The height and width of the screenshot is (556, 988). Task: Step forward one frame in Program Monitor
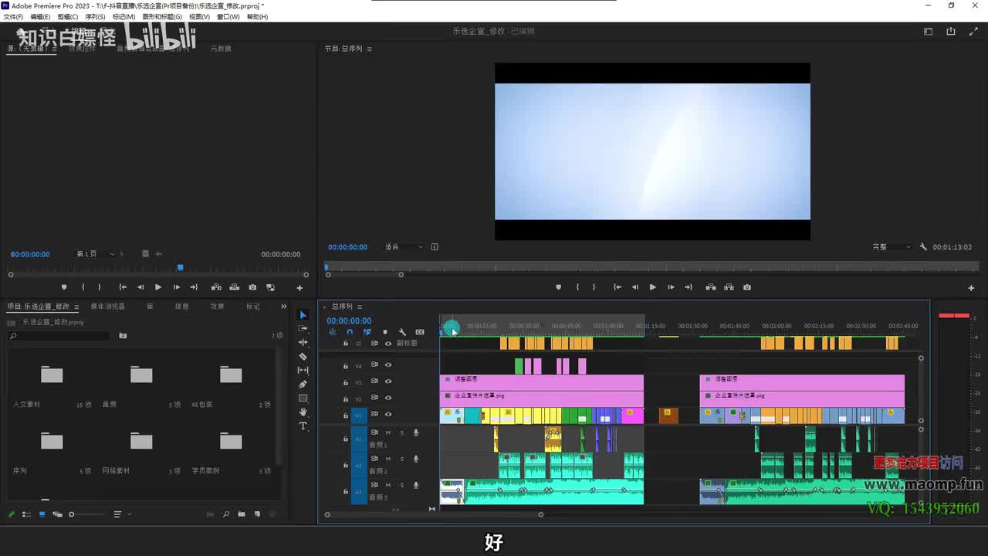pos(670,287)
